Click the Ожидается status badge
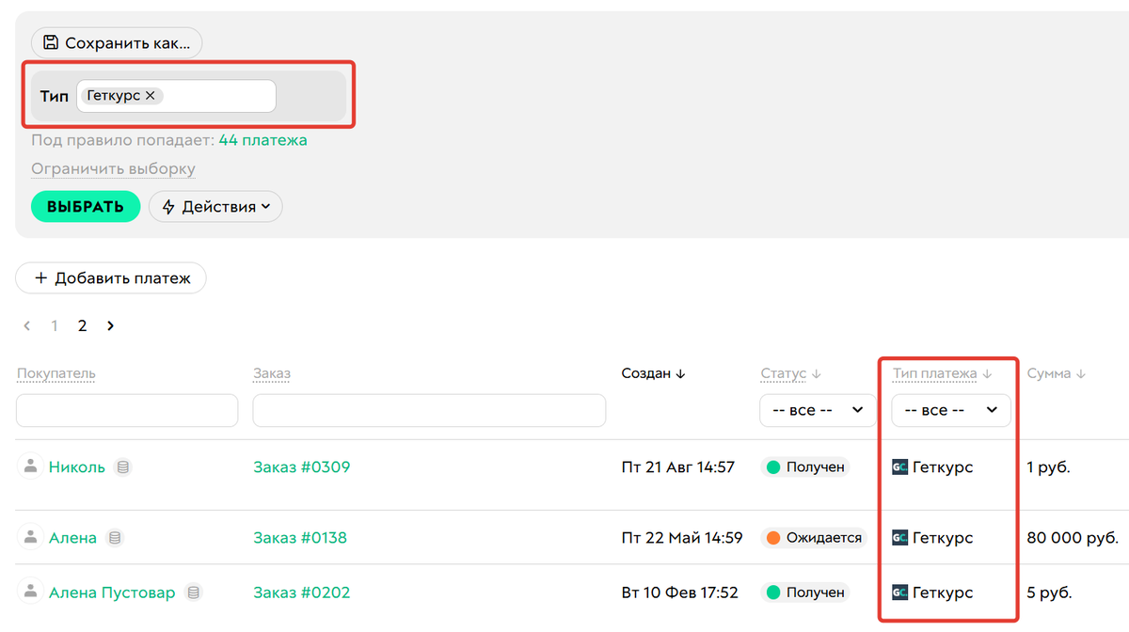Viewport: 1129px width, 632px height. coord(814,538)
